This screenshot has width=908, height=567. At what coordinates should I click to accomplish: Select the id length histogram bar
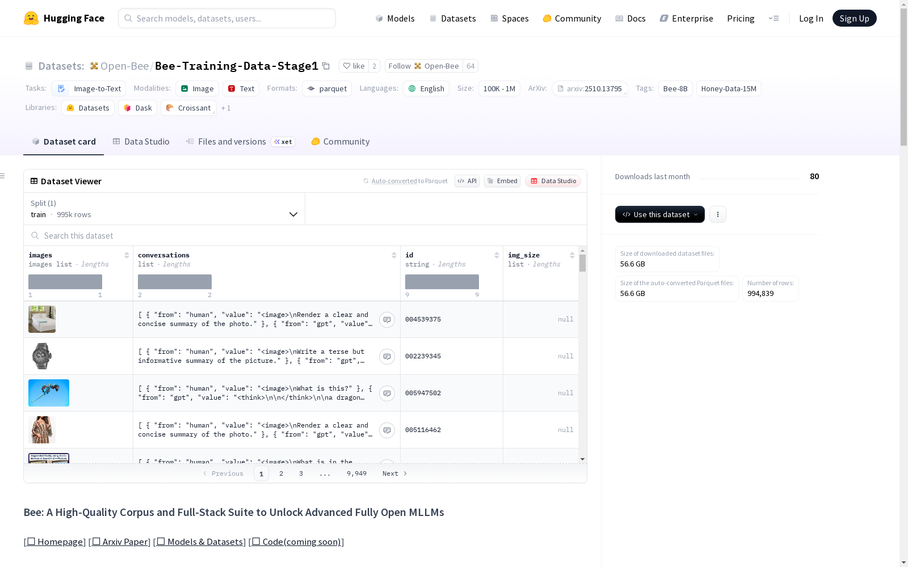442,282
